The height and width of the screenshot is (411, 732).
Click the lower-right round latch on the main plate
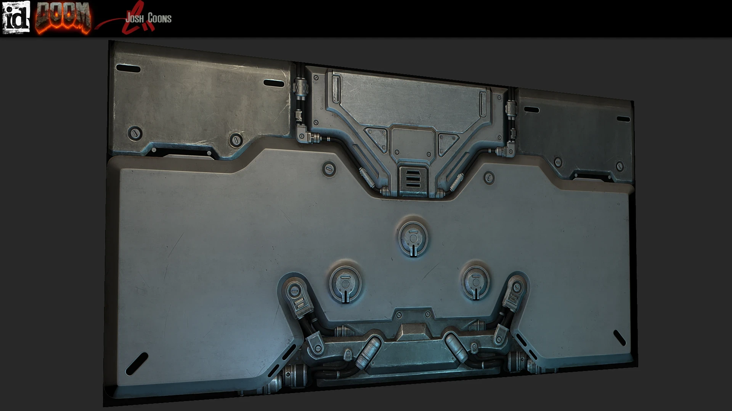tap(476, 282)
